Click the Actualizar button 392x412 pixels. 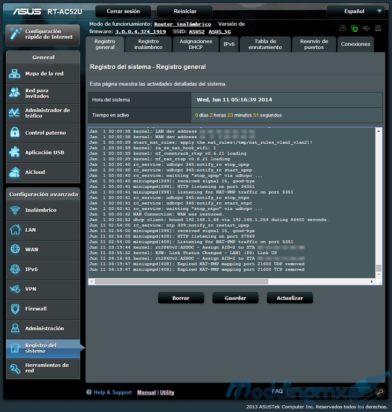[290, 298]
